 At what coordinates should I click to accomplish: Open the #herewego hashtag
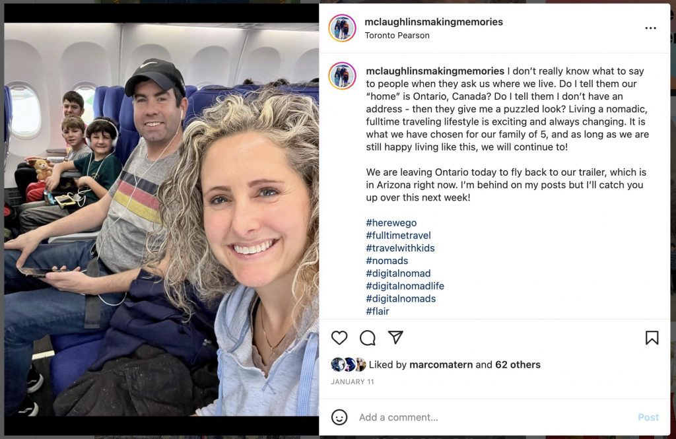[391, 223]
